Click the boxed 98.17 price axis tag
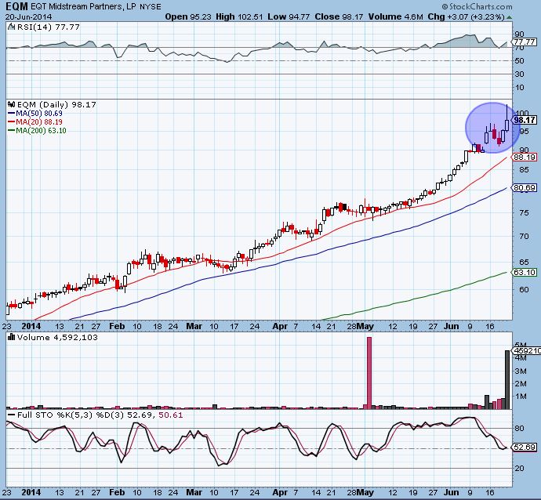541x500 pixels. [524, 120]
